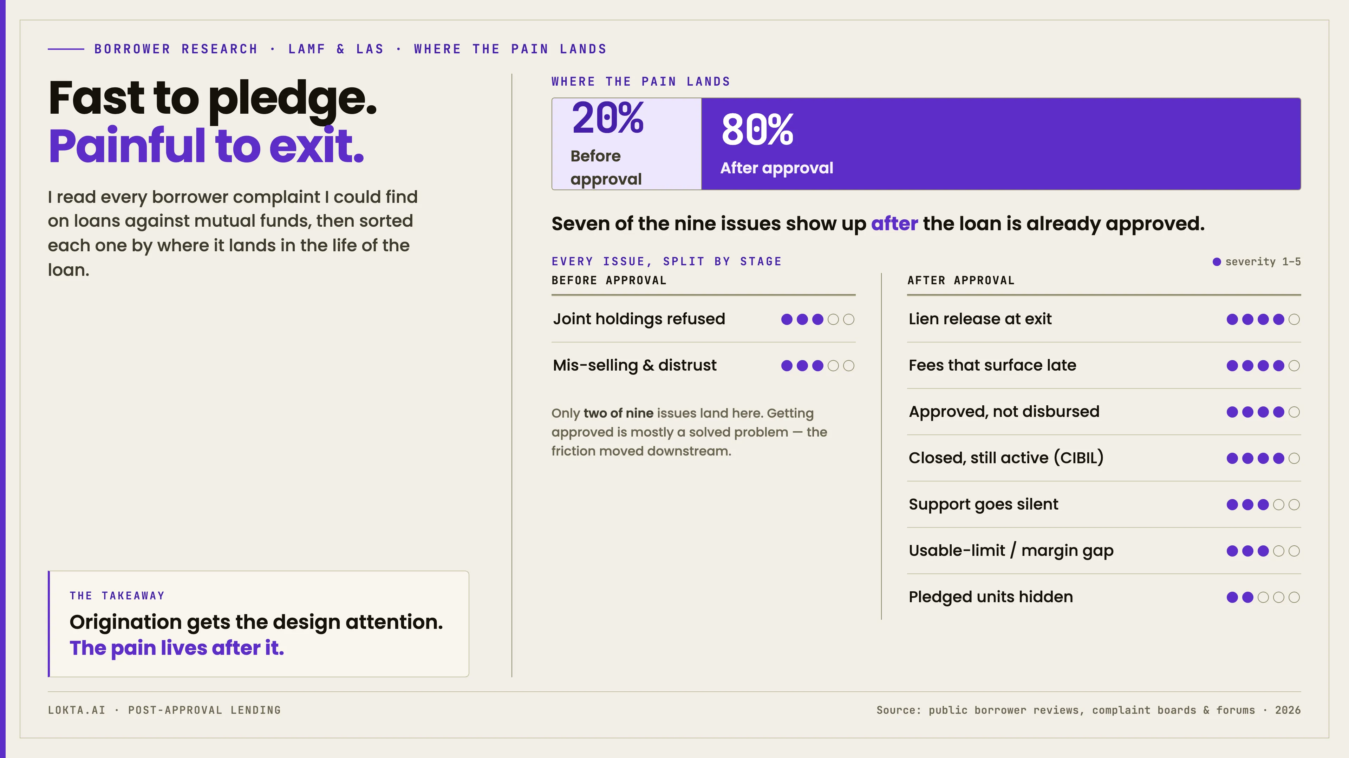The height and width of the screenshot is (758, 1349).
Task: Click severity dots for Pledged units hidden
Action: (1263, 597)
